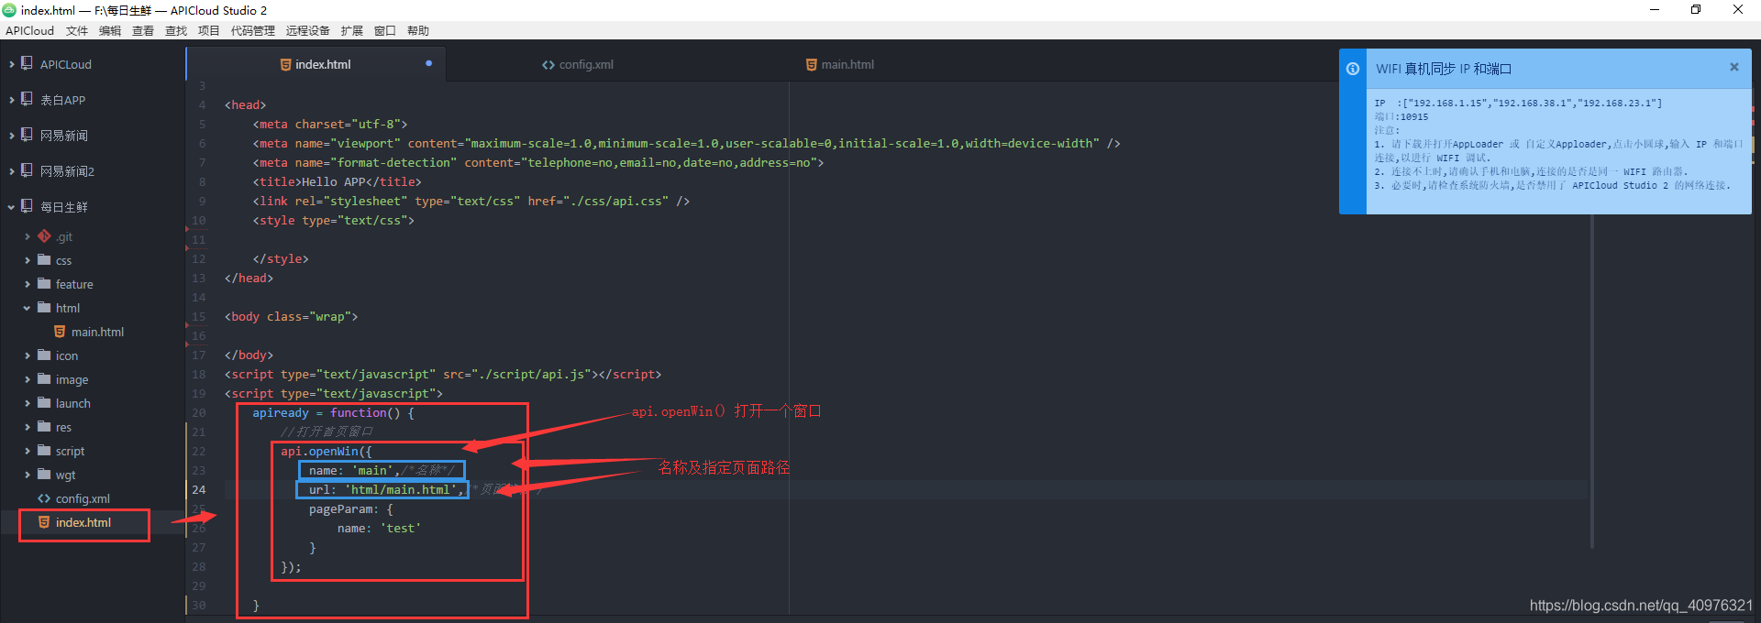Image resolution: width=1761 pixels, height=623 pixels.
Task: Expand the res folder
Action: coord(28,427)
